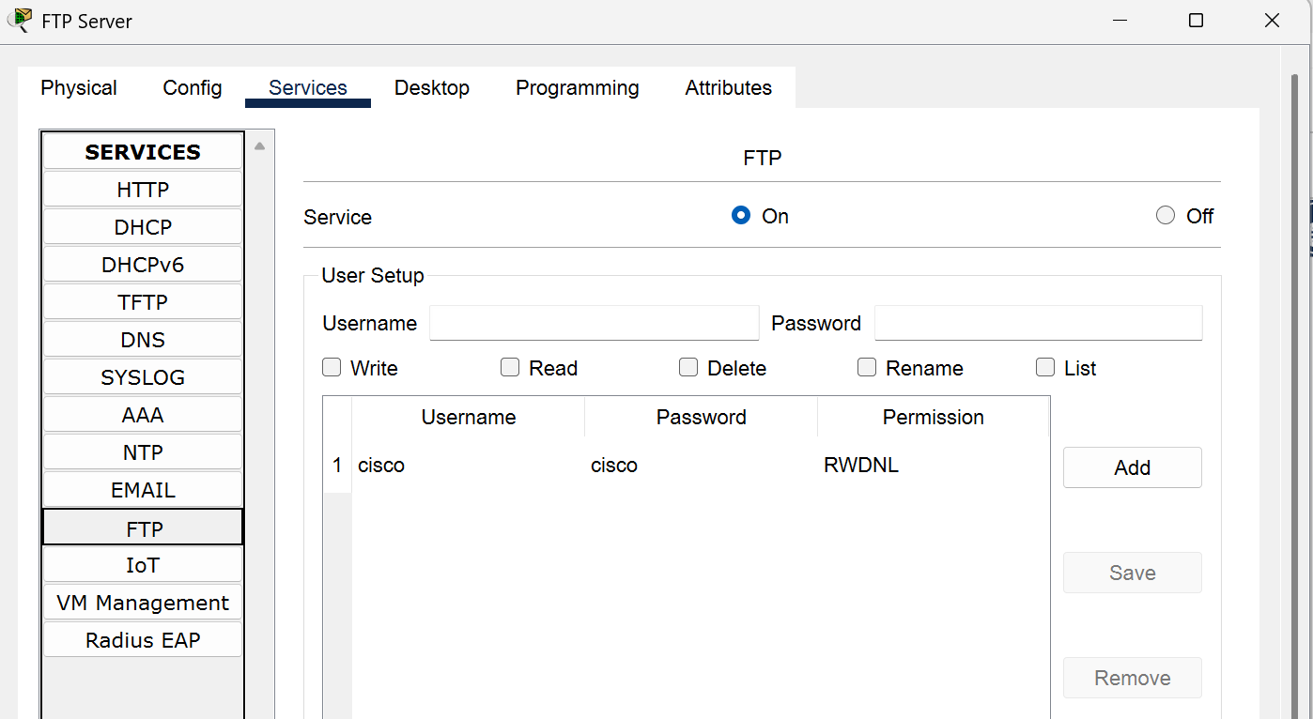Viewport: 1313px width, 719px height.
Task: Click the Username input field
Action: coord(594,323)
